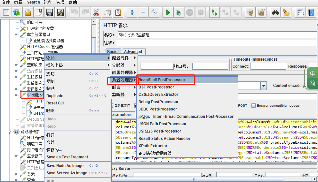Click the Save As icon
This screenshot has width=318, height=182.
(60, 12)
